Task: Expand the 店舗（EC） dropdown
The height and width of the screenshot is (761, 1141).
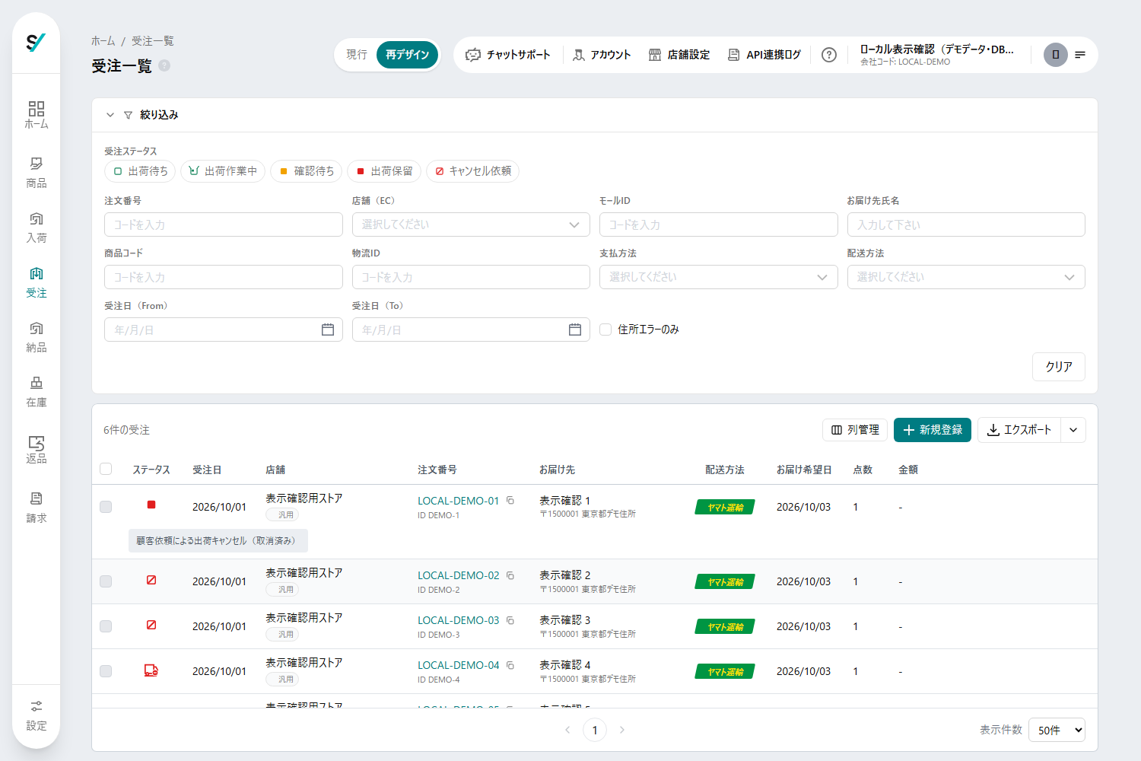Action: pyautogui.click(x=471, y=224)
